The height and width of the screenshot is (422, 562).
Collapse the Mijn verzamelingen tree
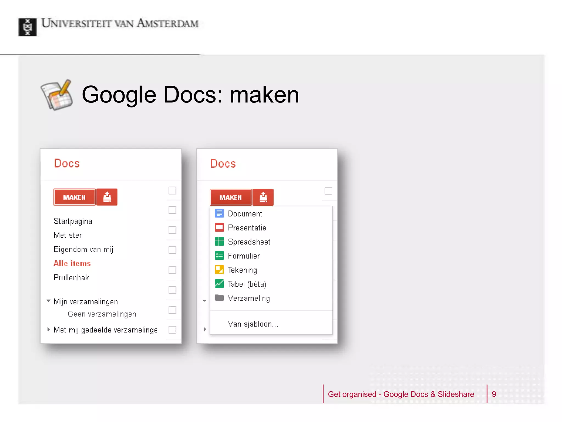(x=49, y=301)
